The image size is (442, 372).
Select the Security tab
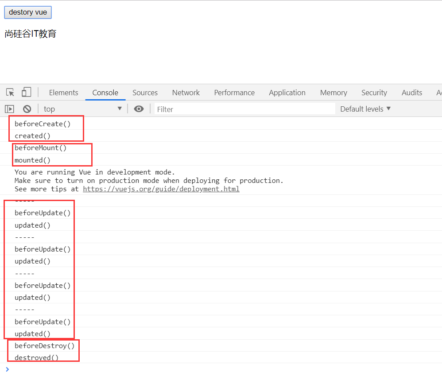tap(374, 93)
